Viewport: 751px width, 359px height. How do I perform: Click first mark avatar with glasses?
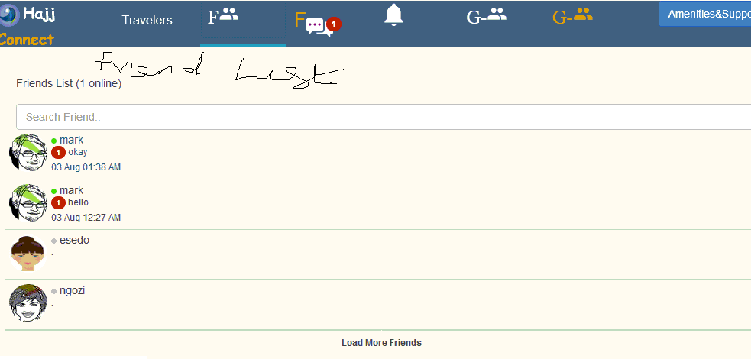pos(28,152)
